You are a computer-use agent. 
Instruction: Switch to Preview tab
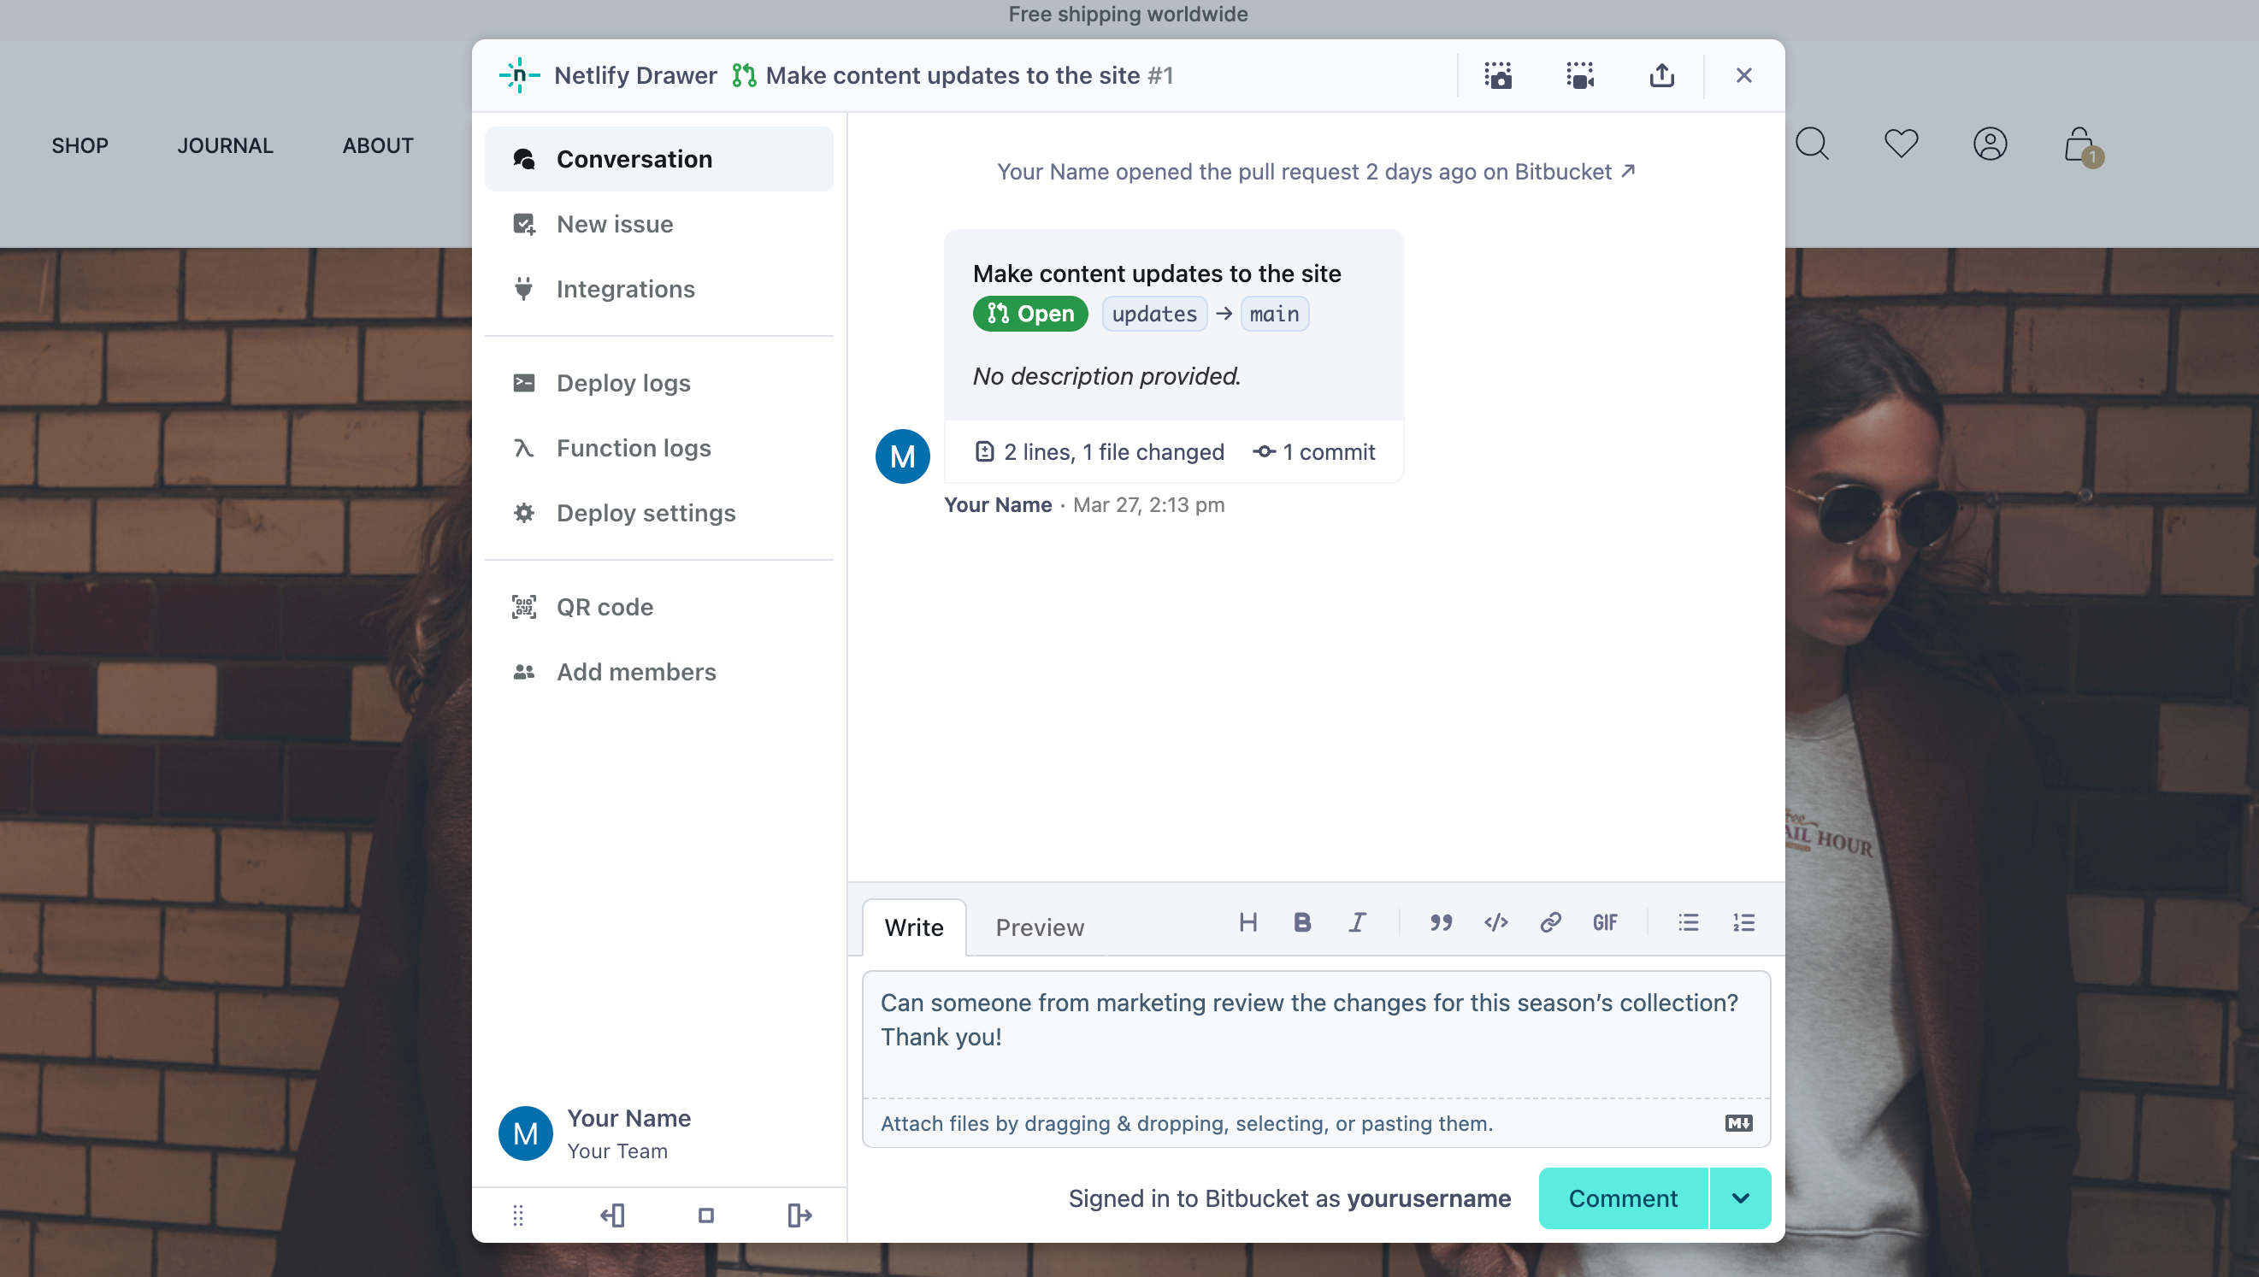click(x=1040, y=927)
